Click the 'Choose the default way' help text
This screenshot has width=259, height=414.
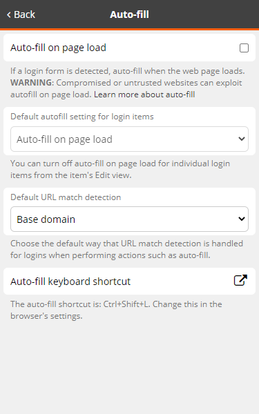click(x=126, y=249)
